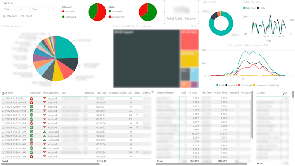Click the green outbound triangle in 11:57:51 AM row

coord(45,131)
